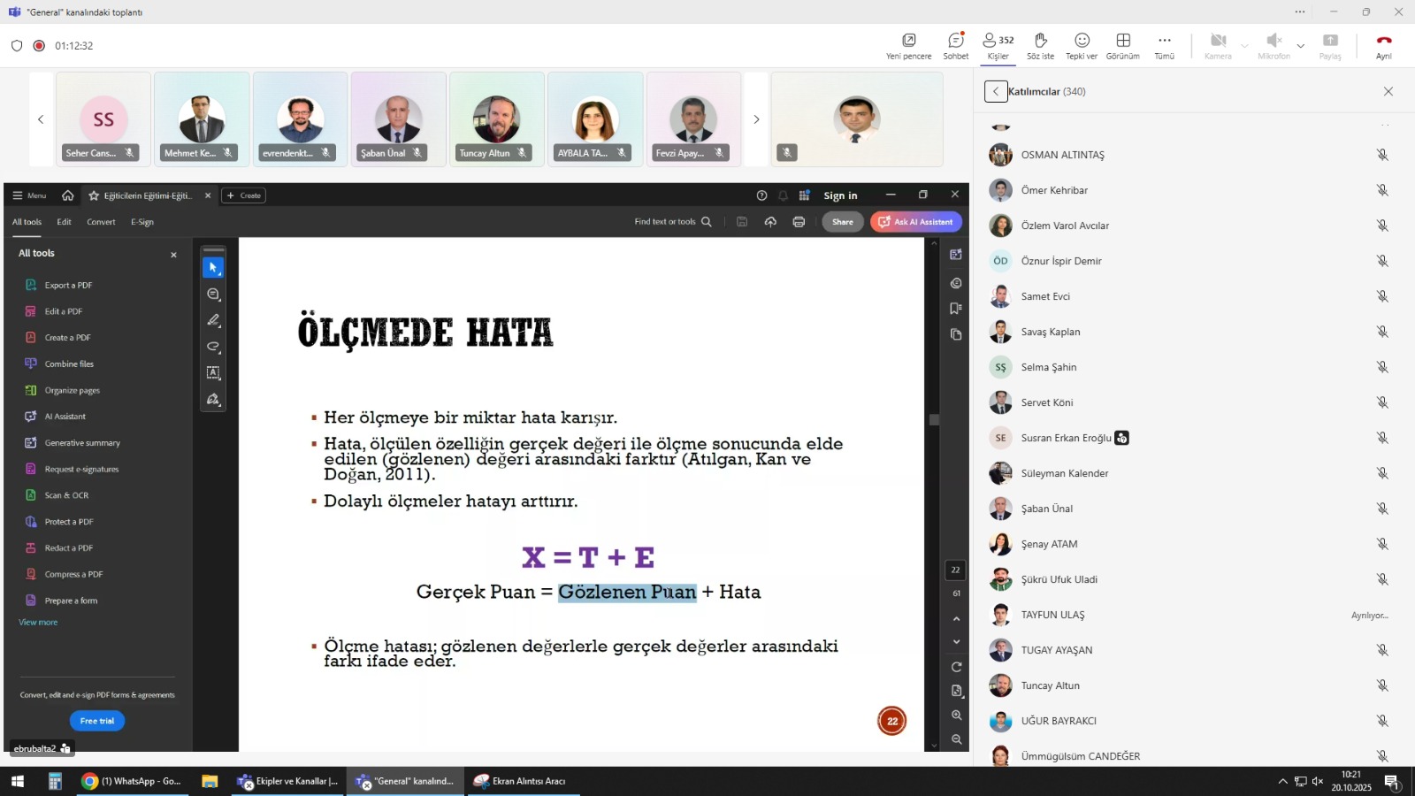The height and width of the screenshot is (796, 1415).
Task: Unmute OSMAN ALTINTAŞ's microphone
Action: [1382, 154]
